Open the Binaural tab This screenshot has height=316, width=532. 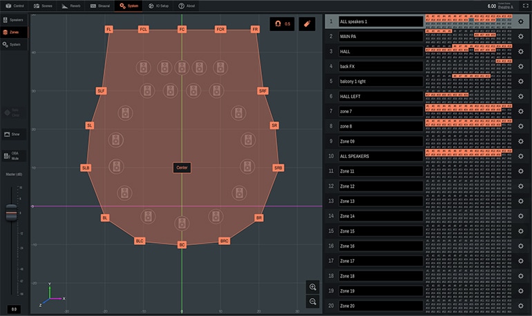(x=100, y=6)
